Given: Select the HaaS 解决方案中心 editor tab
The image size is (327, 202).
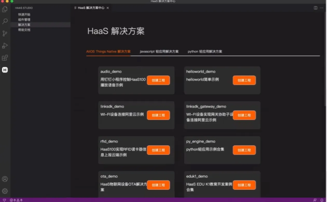Looking at the screenshot, I should click(x=91, y=8).
